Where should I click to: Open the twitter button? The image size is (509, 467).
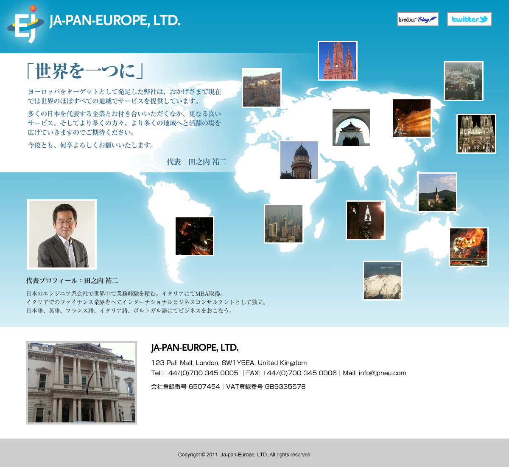470,19
